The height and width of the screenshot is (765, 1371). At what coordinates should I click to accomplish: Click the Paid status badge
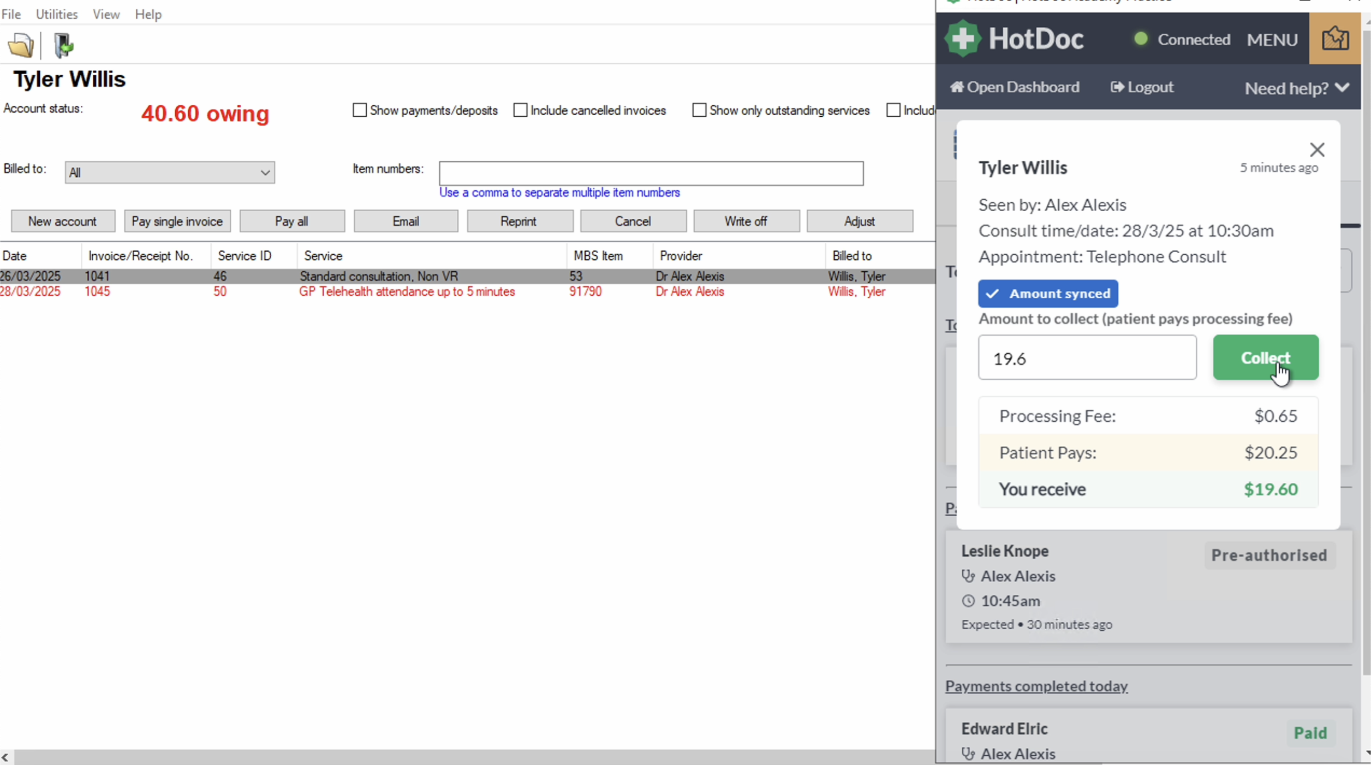[x=1310, y=733]
